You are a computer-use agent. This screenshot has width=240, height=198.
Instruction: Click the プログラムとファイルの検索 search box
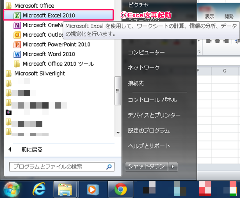click(x=58, y=166)
